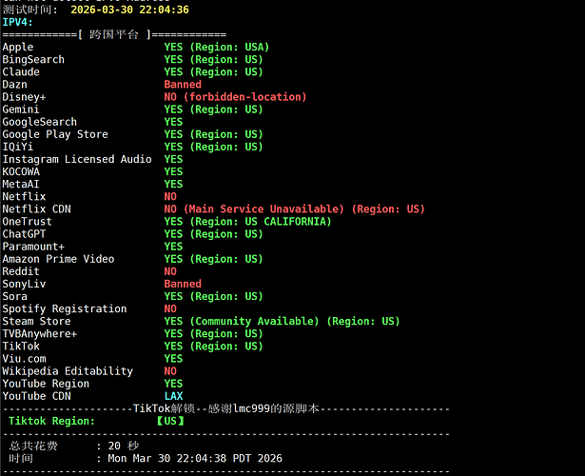
Task: Click the Reddit row label
Action: tap(21, 271)
